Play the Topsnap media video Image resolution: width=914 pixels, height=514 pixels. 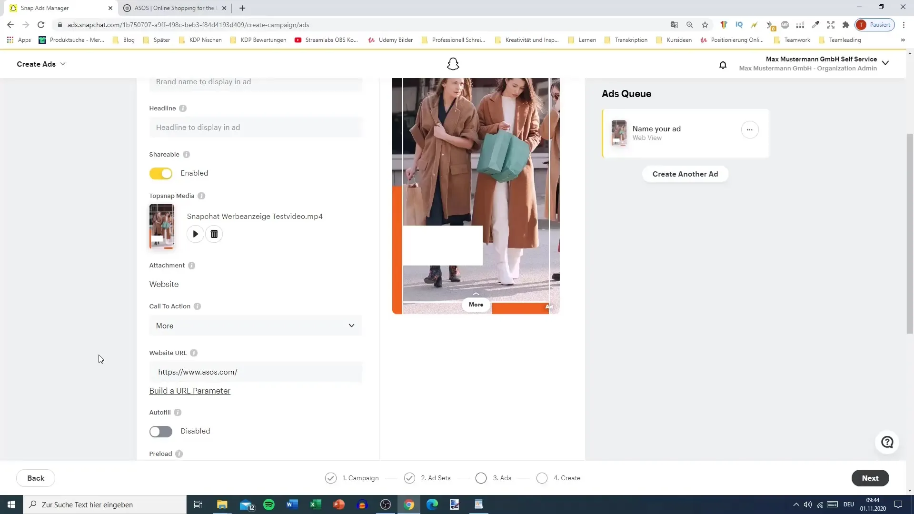pos(195,234)
